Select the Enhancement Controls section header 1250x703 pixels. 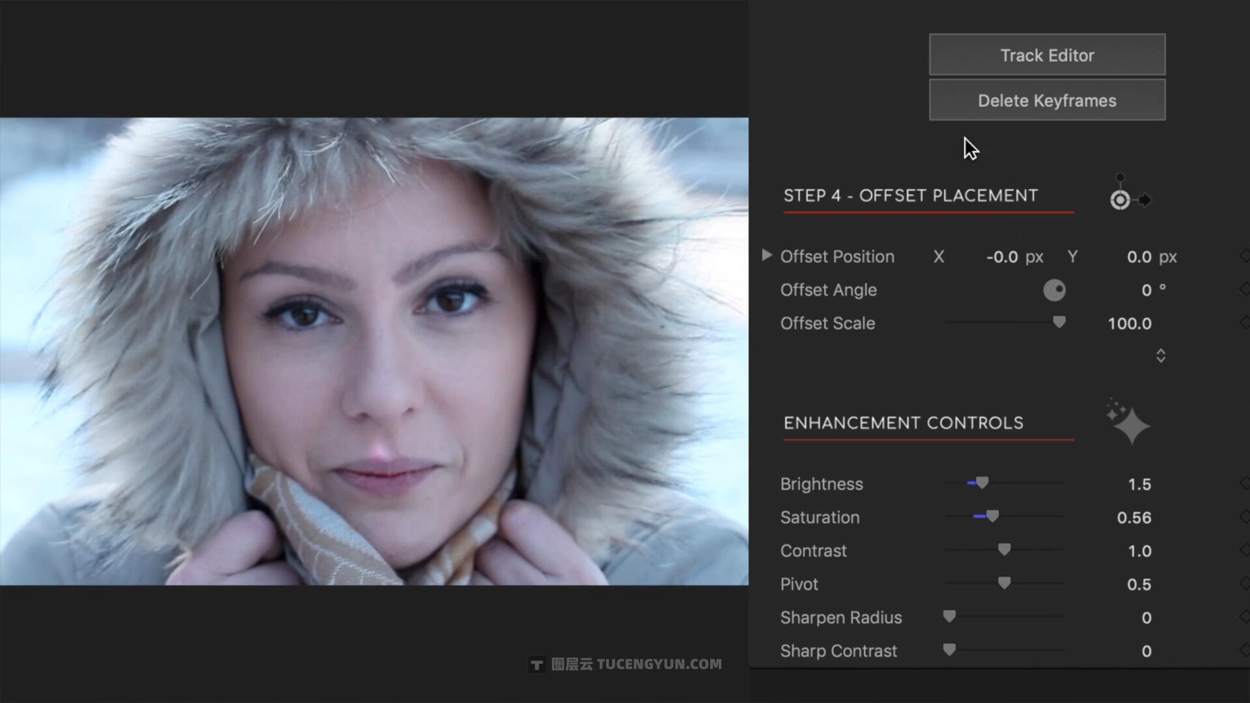coord(902,422)
